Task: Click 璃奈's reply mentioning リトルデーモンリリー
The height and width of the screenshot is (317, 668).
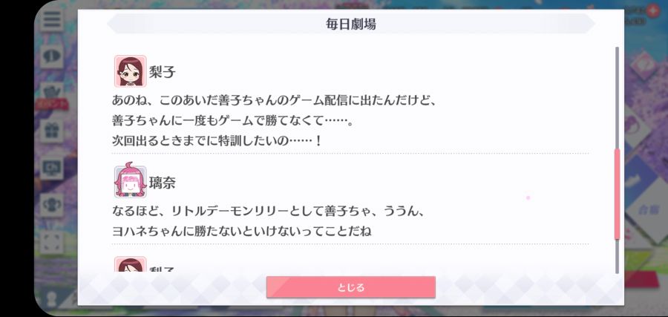Action: tap(269, 221)
